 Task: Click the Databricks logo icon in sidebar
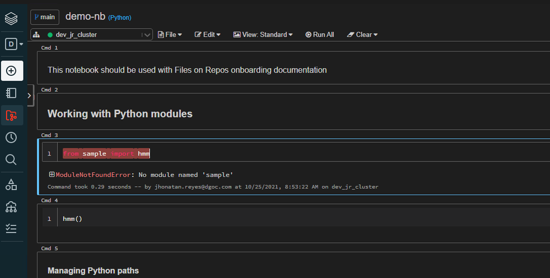click(x=11, y=19)
